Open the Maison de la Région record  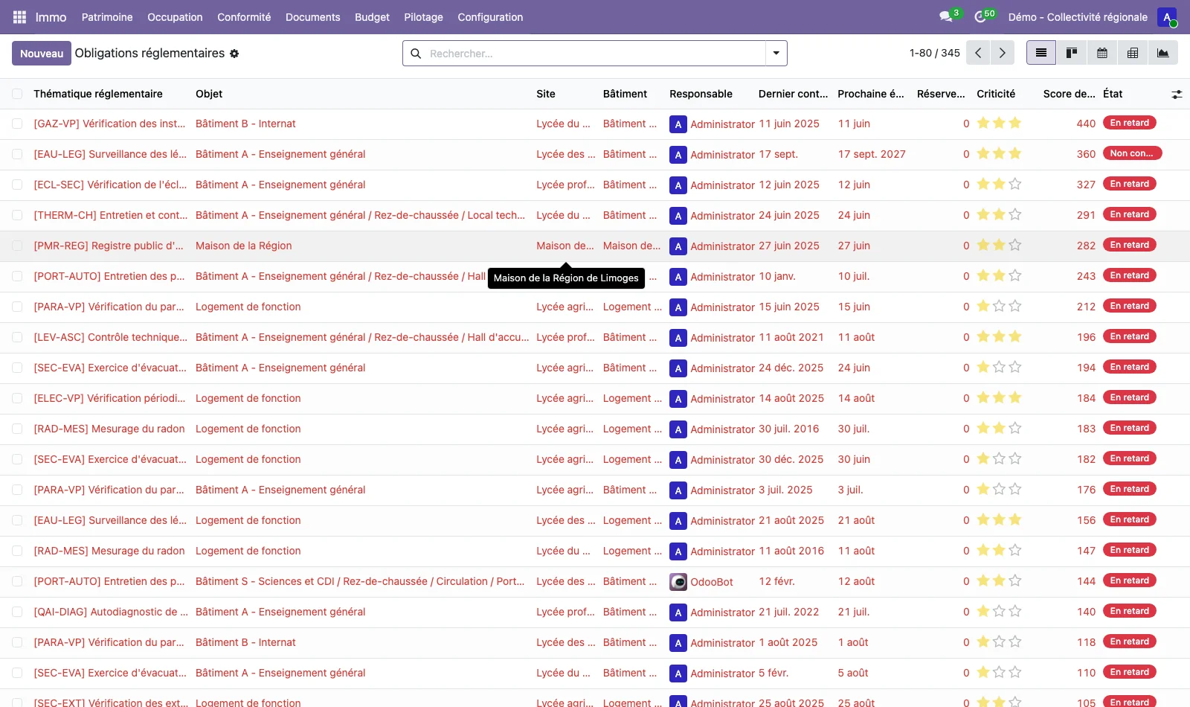[x=243, y=246]
